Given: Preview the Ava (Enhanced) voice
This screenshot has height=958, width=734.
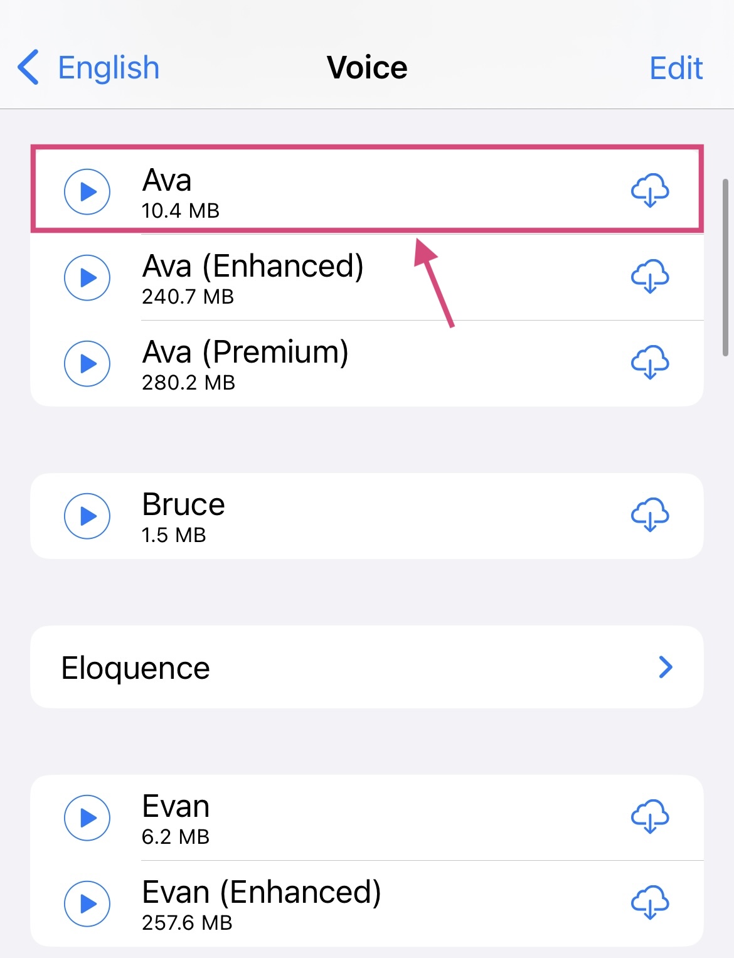Looking at the screenshot, I should 87,277.
